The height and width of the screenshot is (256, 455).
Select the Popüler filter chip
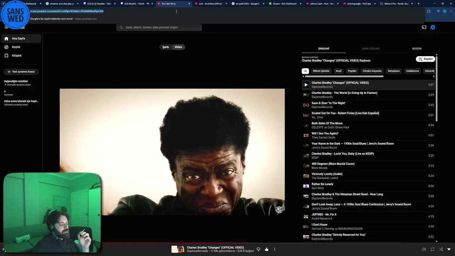(x=352, y=71)
